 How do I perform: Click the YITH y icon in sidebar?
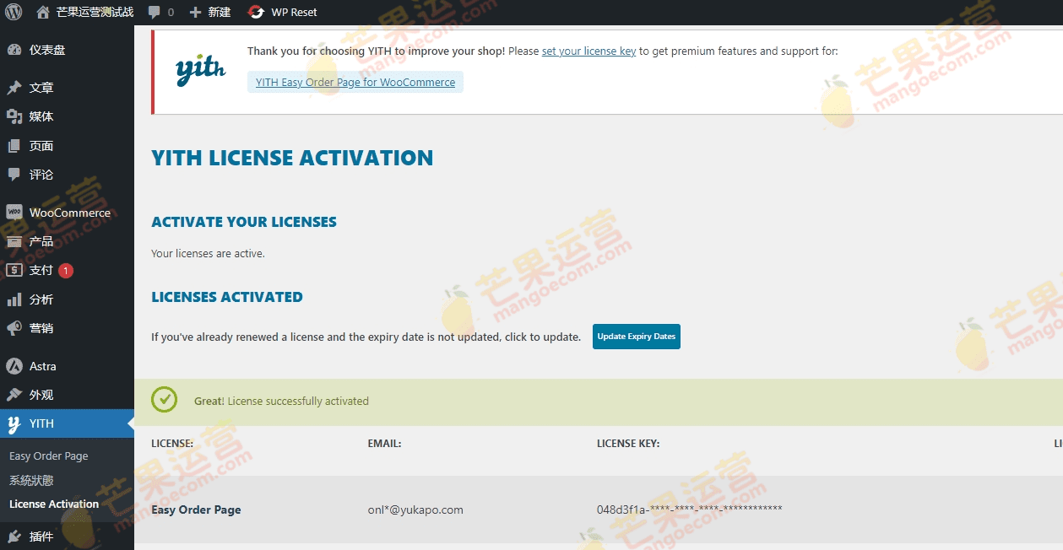point(14,423)
